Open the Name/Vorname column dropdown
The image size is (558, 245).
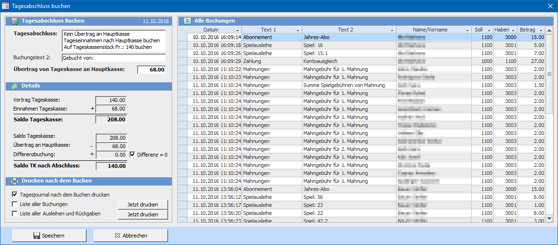pyautogui.click(x=467, y=30)
